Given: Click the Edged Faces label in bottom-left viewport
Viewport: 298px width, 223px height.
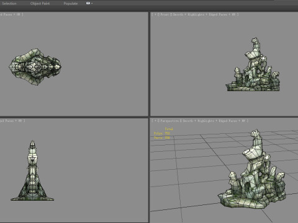Looking at the screenshot, I should click(x=7, y=121).
